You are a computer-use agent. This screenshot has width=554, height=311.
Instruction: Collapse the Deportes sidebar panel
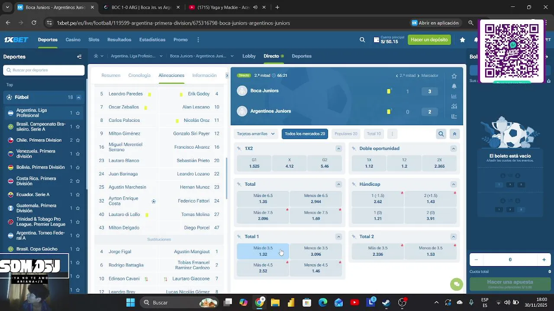[79, 57]
